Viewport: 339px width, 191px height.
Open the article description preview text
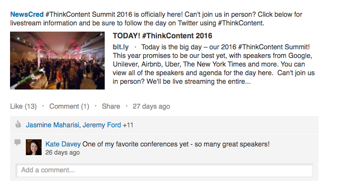tap(214, 64)
